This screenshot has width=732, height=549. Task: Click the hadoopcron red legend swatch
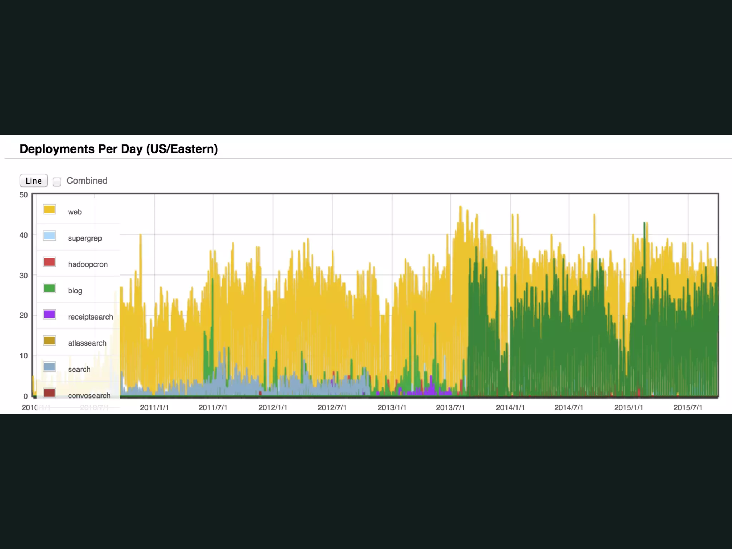pyautogui.click(x=49, y=262)
